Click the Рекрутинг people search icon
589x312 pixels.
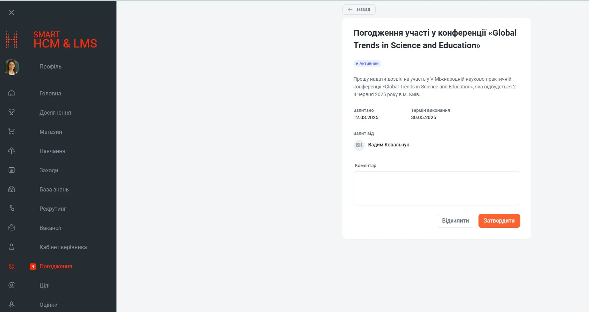tap(12, 209)
